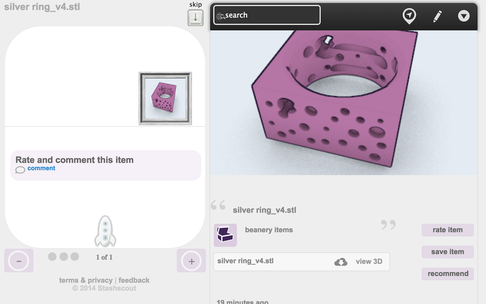This screenshot has height=304, width=486.
Task: Click the purple treasure chest icon
Action: tap(225, 235)
